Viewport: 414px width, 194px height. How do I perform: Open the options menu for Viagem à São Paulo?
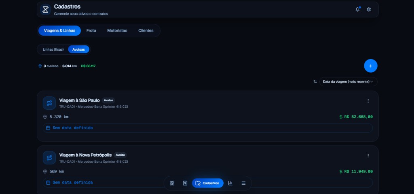coord(368,101)
